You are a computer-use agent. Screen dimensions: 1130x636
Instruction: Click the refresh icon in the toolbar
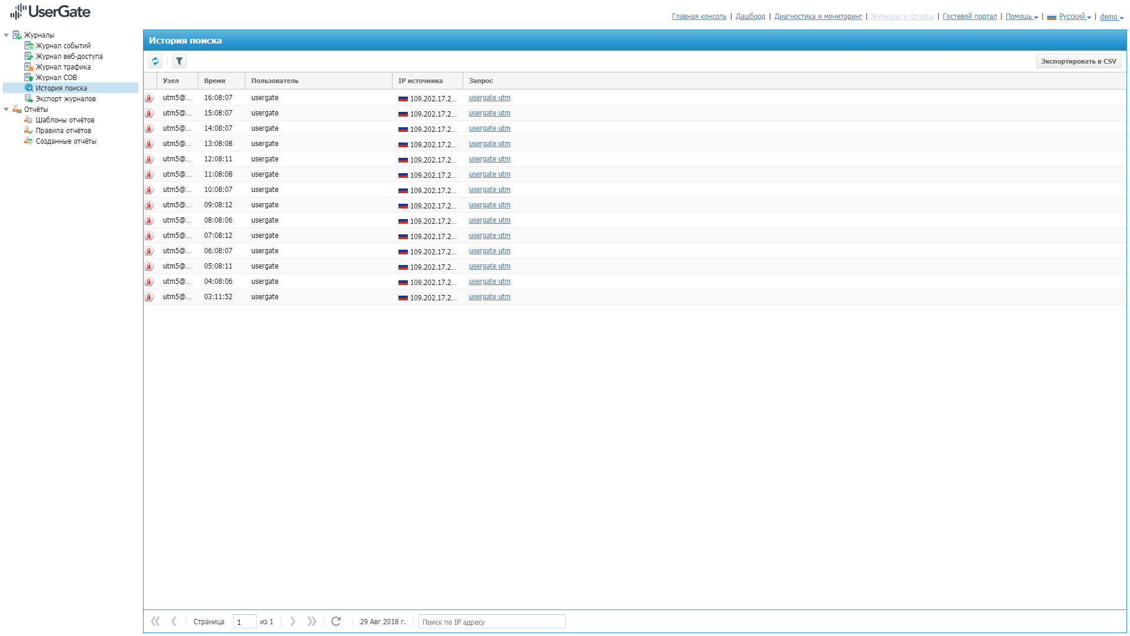click(x=155, y=61)
